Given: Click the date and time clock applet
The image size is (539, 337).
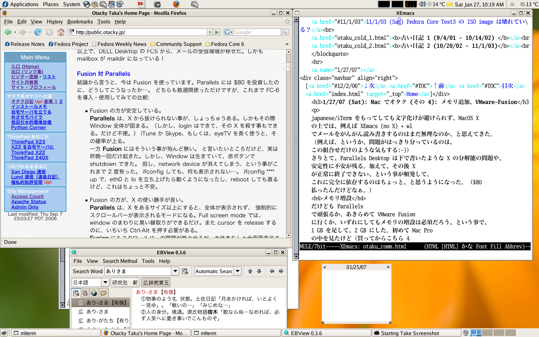Looking at the screenshot, I should (x=479, y=4).
